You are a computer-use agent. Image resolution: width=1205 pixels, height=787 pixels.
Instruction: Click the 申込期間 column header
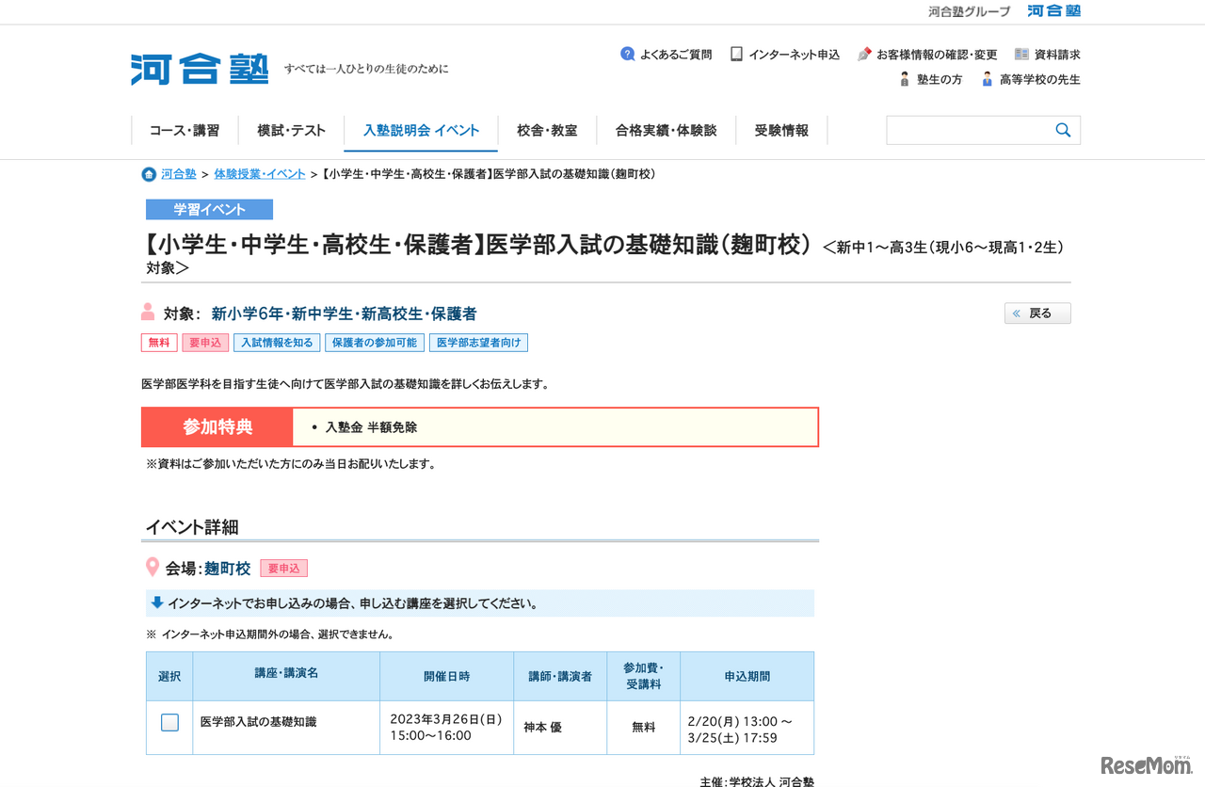click(747, 676)
